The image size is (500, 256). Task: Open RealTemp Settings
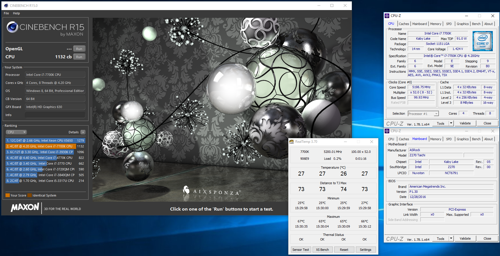pyautogui.click(x=366, y=250)
